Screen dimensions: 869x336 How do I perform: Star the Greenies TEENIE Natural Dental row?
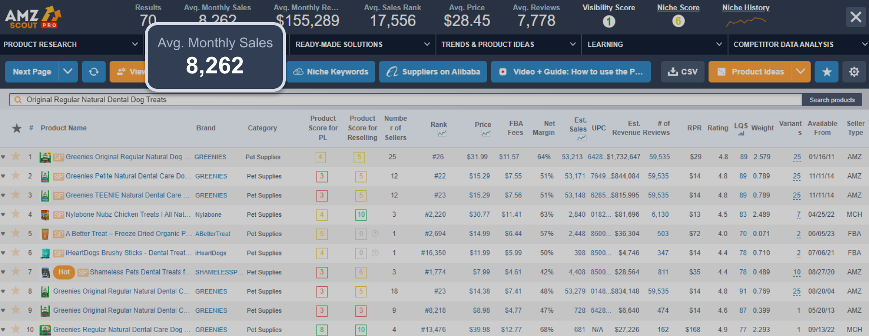coord(16,195)
